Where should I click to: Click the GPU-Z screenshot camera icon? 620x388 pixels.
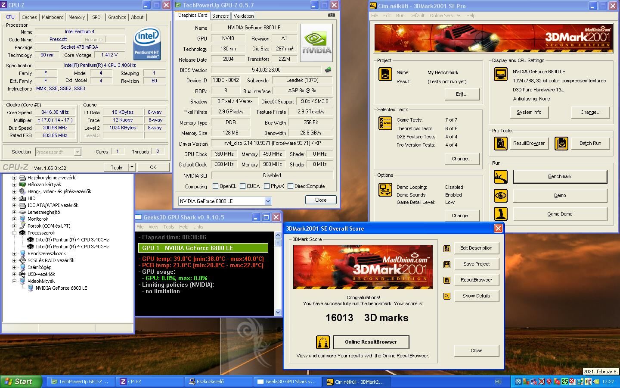331,15
